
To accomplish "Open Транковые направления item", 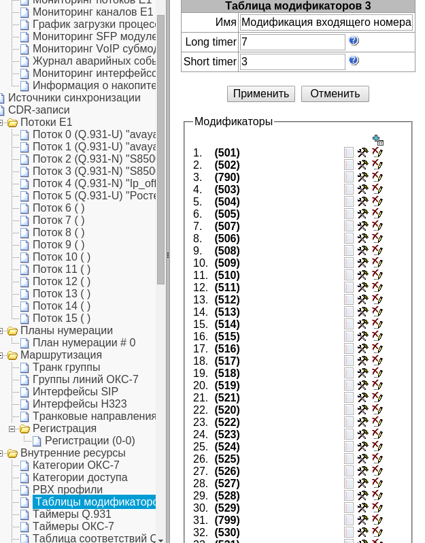I will pyautogui.click(x=94, y=416).
